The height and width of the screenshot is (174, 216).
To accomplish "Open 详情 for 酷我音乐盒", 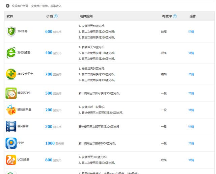I will (191, 110).
